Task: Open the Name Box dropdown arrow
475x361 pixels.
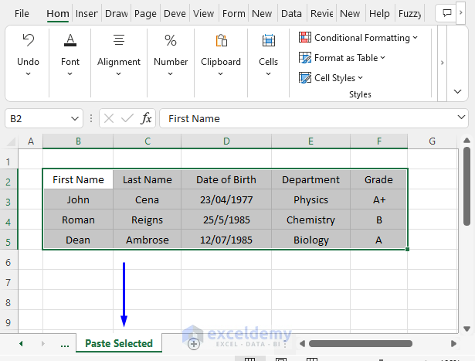Action: pos(75,118)
